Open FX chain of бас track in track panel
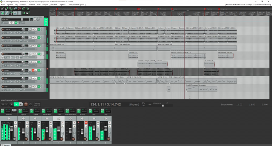272x146 pixels. pos(39,78)
